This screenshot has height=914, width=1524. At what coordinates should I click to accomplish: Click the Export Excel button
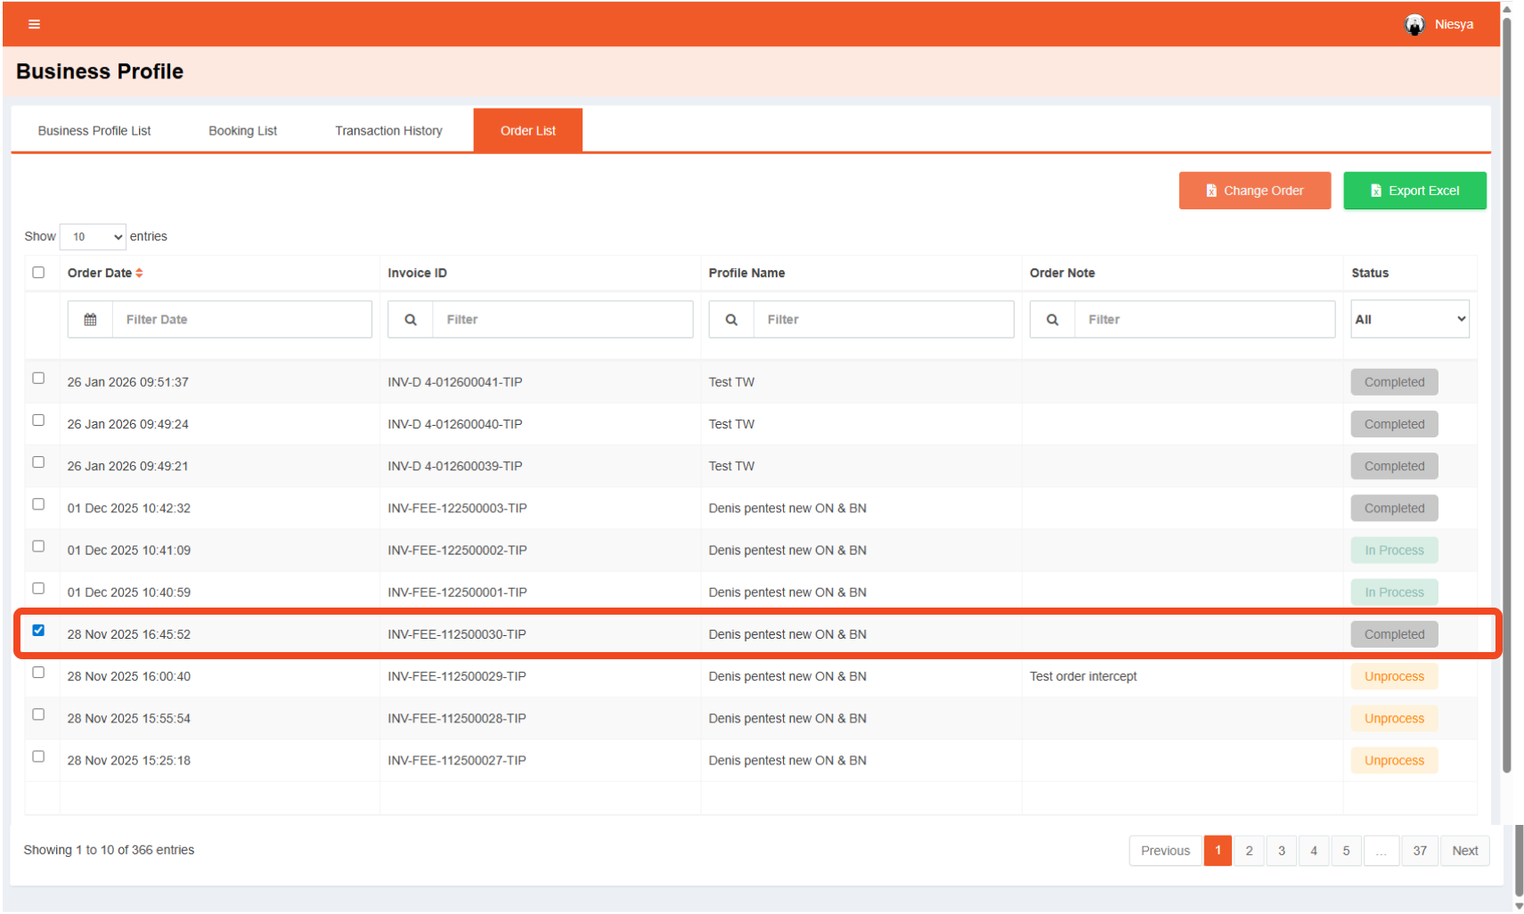pyautogui.click(x=1414, y=191)
